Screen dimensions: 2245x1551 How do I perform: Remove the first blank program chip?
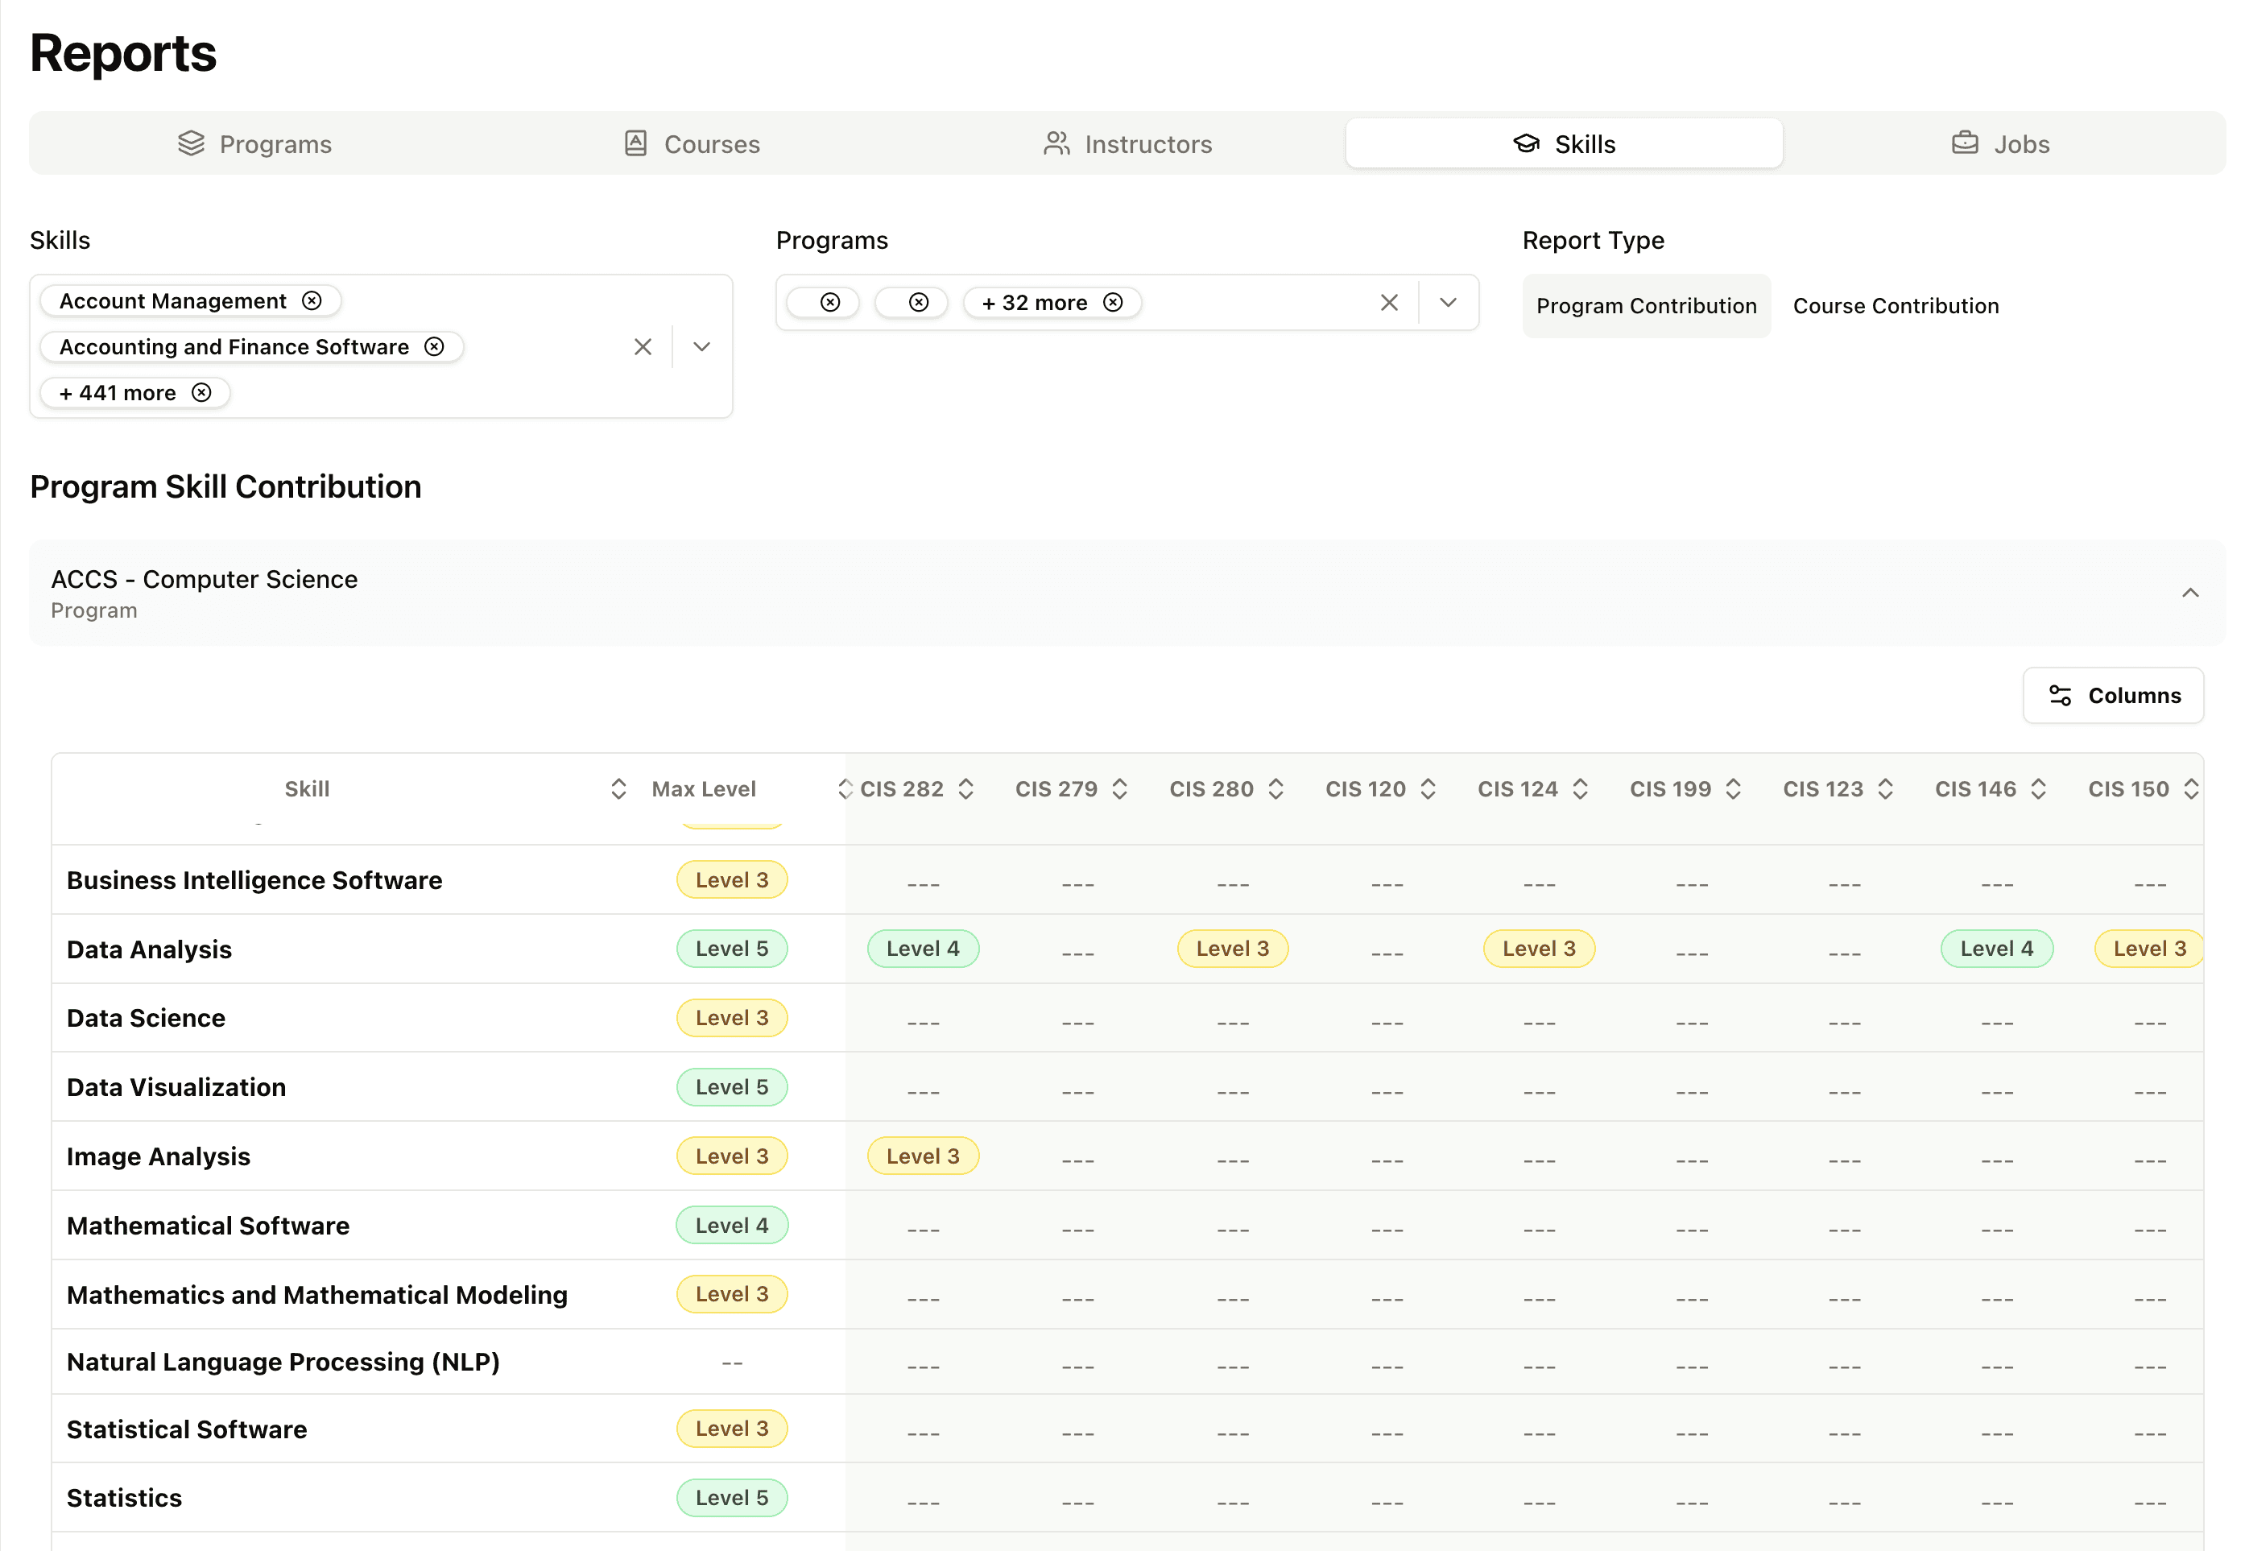829,302
